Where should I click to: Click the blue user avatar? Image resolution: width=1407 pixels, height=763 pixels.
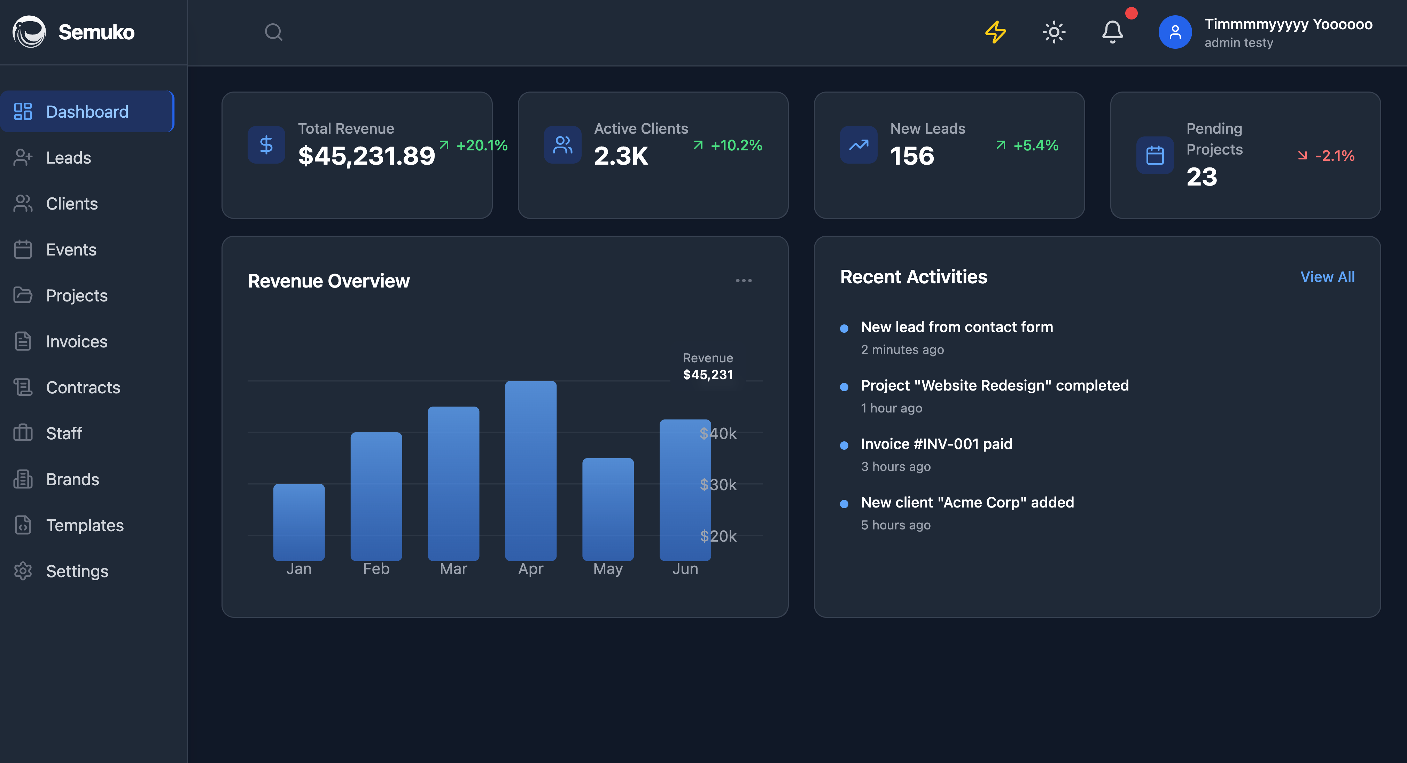(x=1175, y=32)
